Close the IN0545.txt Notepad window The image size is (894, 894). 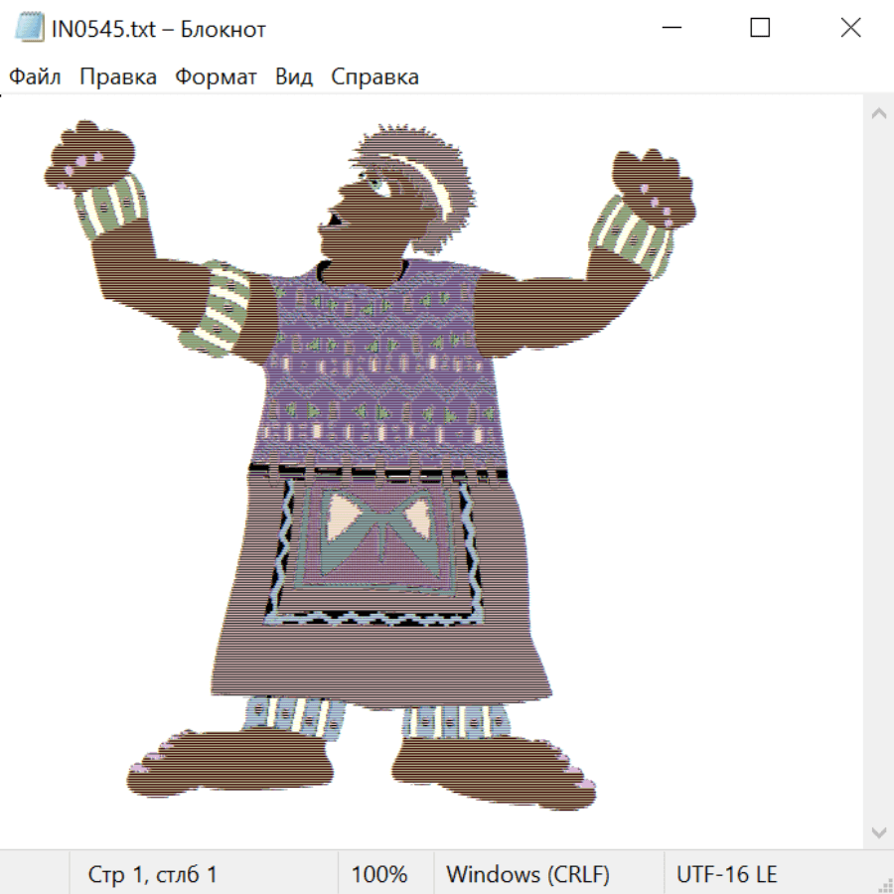(850, 29)
